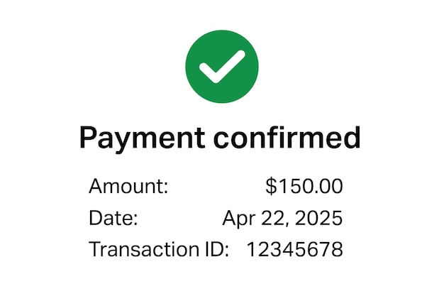Click the word Transaction in the label
Viewport: 444px width, 296px height.
point(144,249)
